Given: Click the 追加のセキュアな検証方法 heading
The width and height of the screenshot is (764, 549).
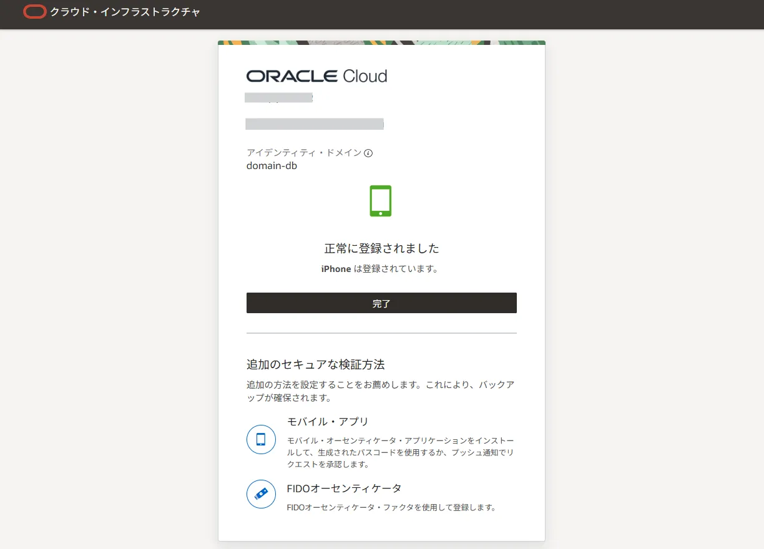Looking at the screenshot, I should (315, 364).
